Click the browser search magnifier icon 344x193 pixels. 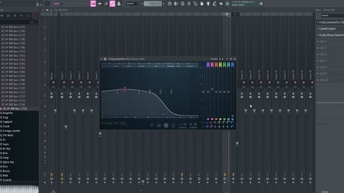click(x=28, y=16)
